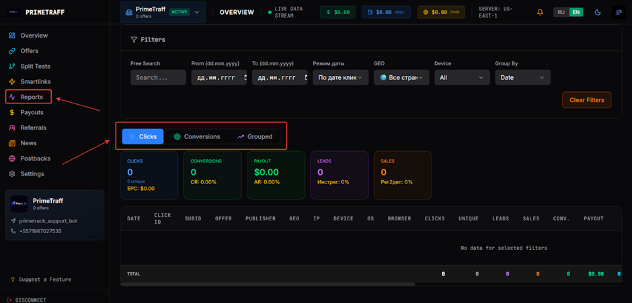
Task: Click the notification bell icon
Action: click(540, 12)
